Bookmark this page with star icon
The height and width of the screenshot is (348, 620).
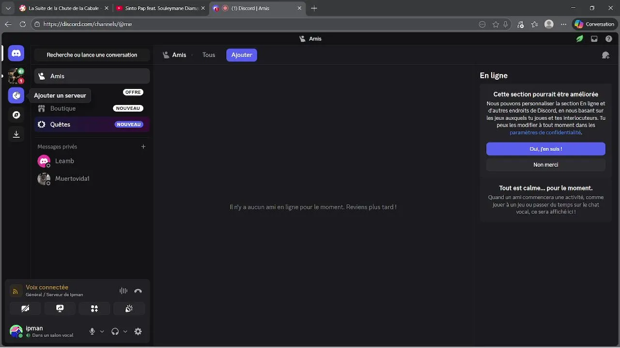point(496,24)
